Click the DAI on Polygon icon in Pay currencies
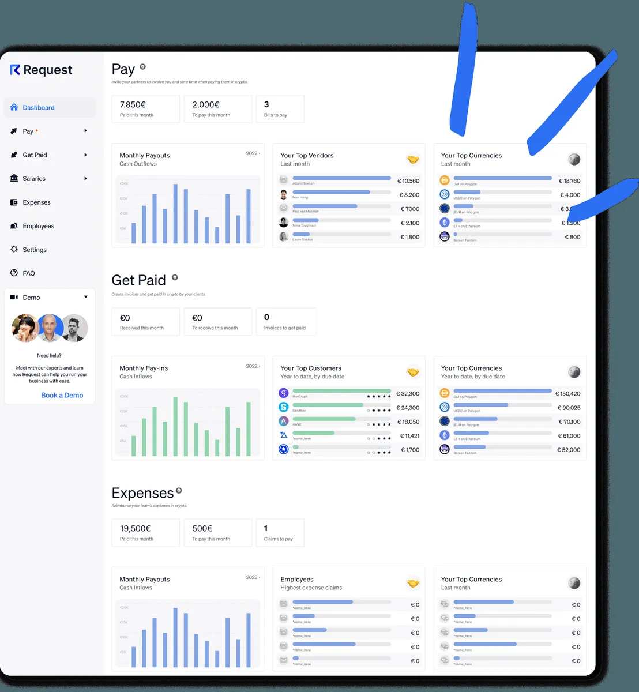Image resolution: width=639 pixels, height=692 pixels. 444,180
